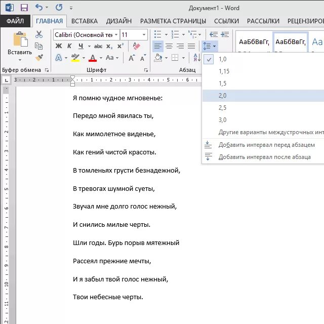Choose 1,15 line spacing

tap(263, 71)
